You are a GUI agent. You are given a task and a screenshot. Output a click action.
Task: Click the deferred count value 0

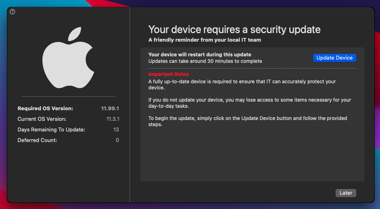pyautogui.click(x=117, y=140)
